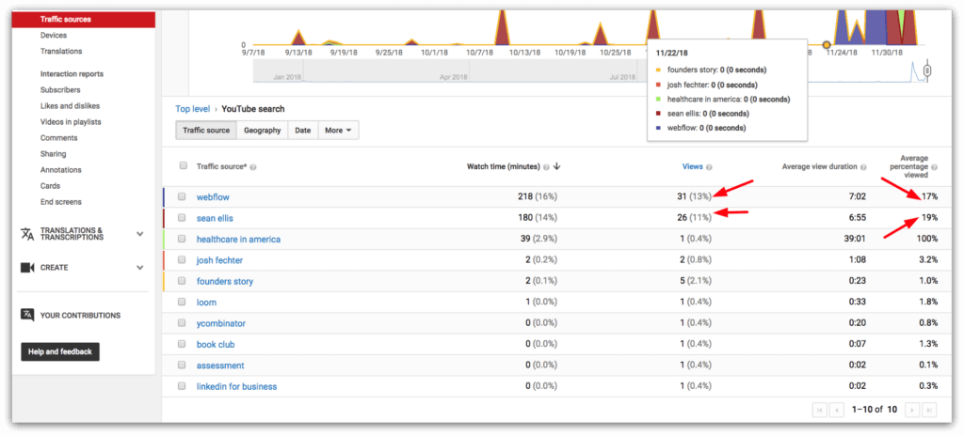Image resolution: width=964 pixels, height=436 pixels.
Task: Open Videos in playlists report
Action: click(x=71, y=122)
